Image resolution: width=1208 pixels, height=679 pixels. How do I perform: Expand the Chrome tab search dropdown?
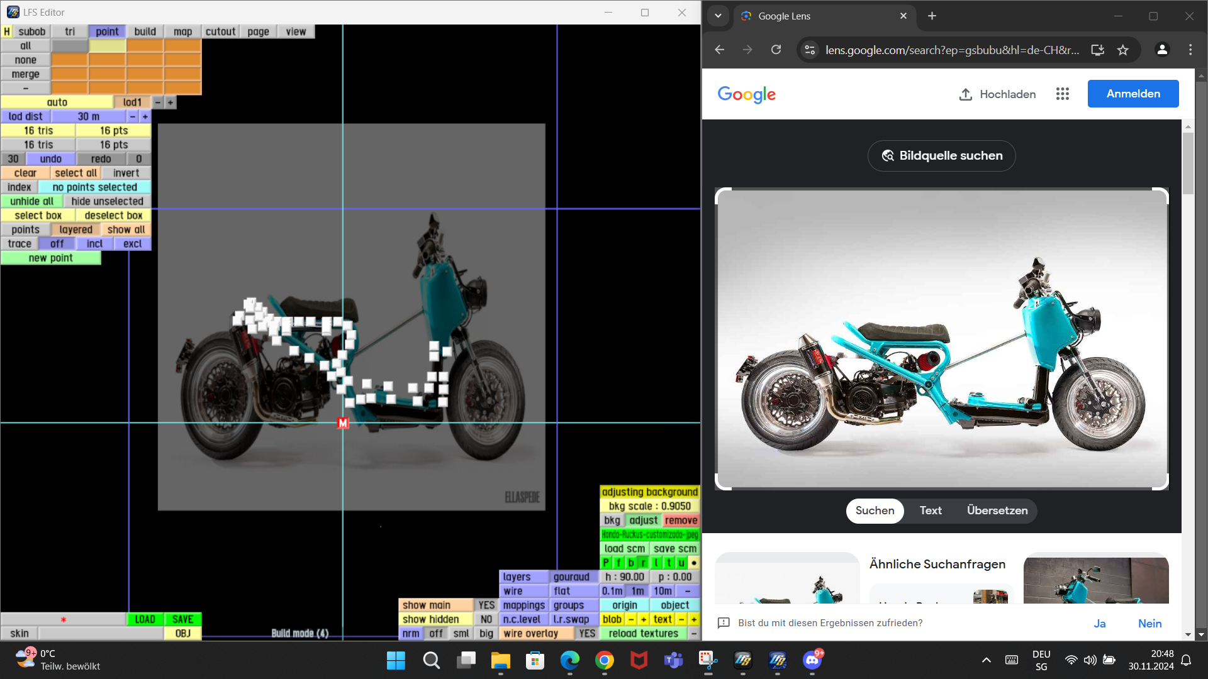pyautogui.click(x=718, y=16)
